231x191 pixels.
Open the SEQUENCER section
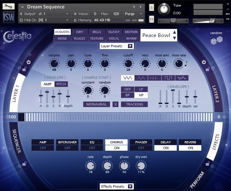[x=16, y=141]
